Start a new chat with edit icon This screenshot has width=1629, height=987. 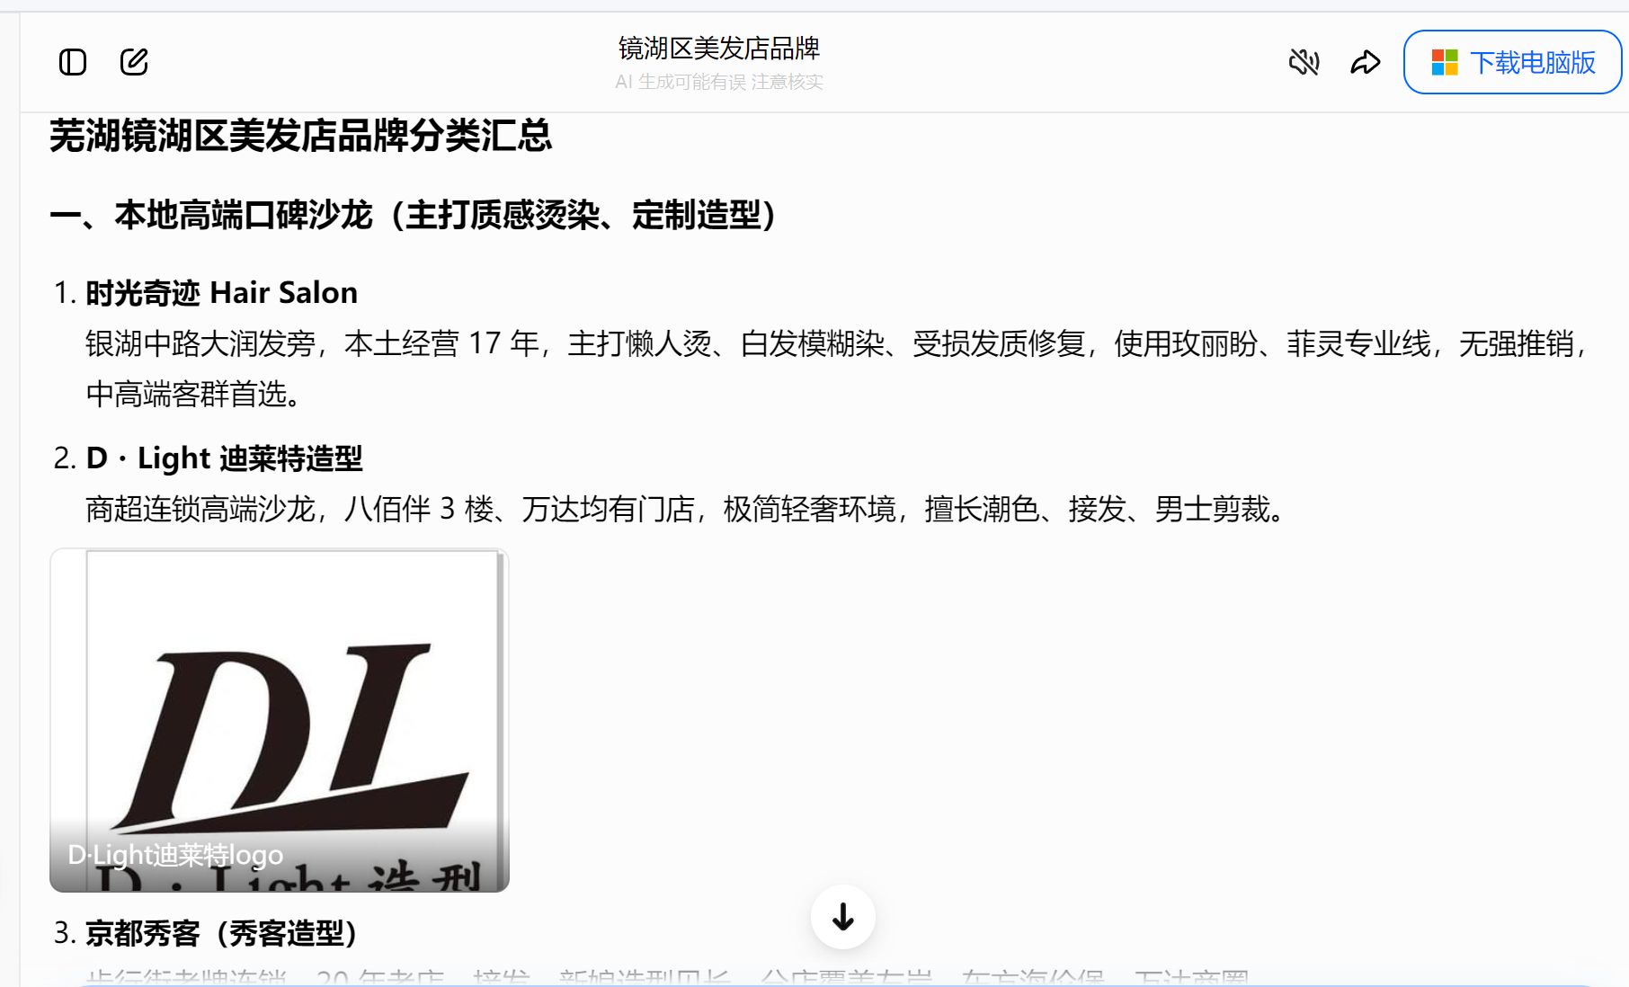click(x=134, y=62)
